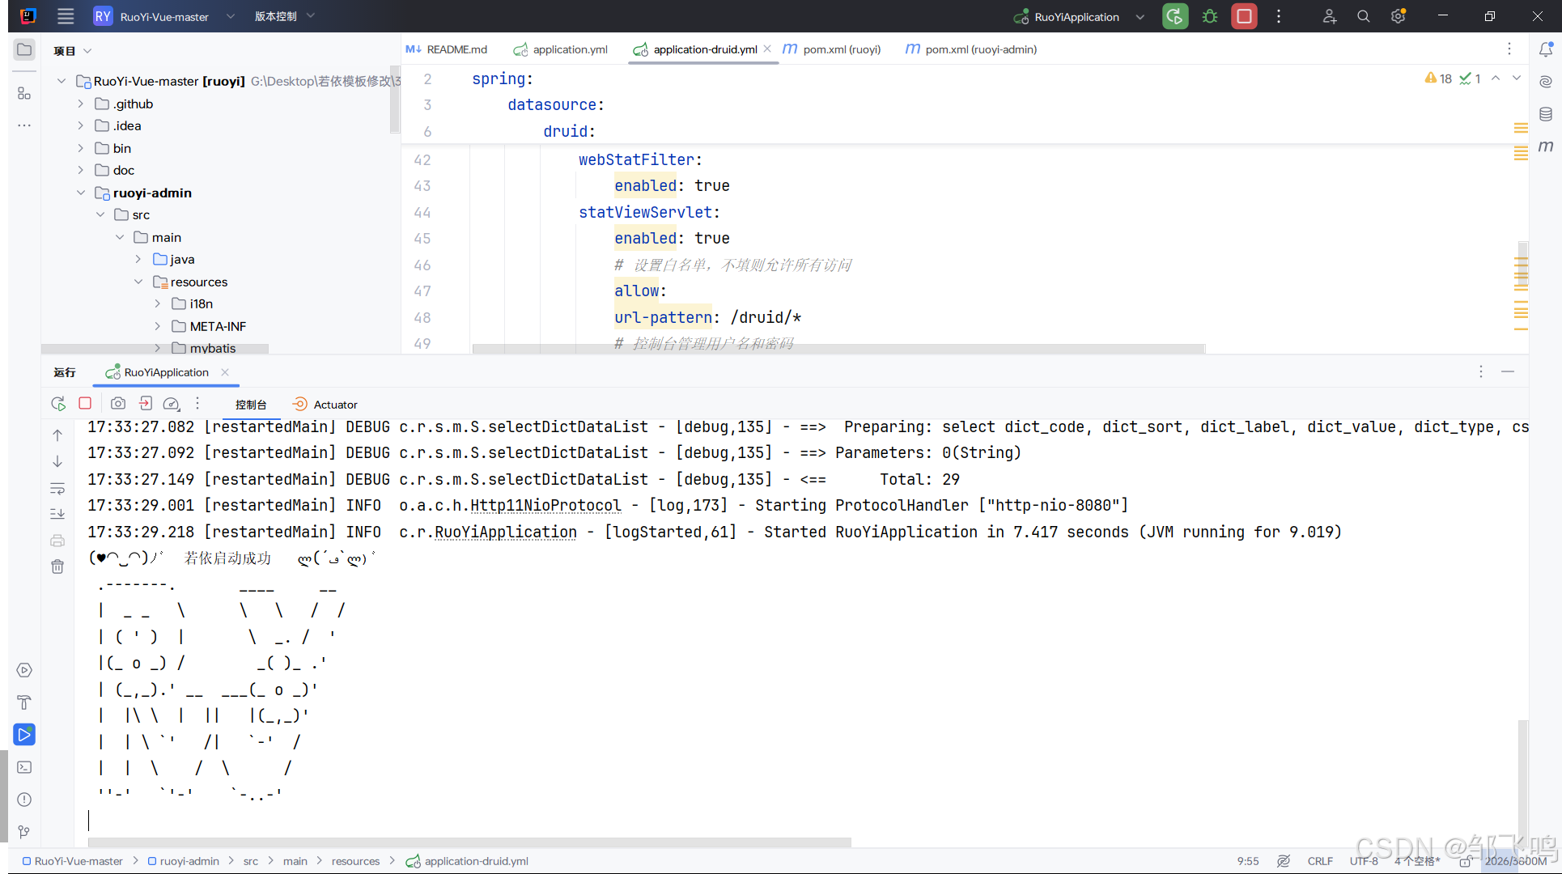The image size is (1562, 874).
Task: Open RuoYiApplication class link in console
Action: (x=506, y=532)
